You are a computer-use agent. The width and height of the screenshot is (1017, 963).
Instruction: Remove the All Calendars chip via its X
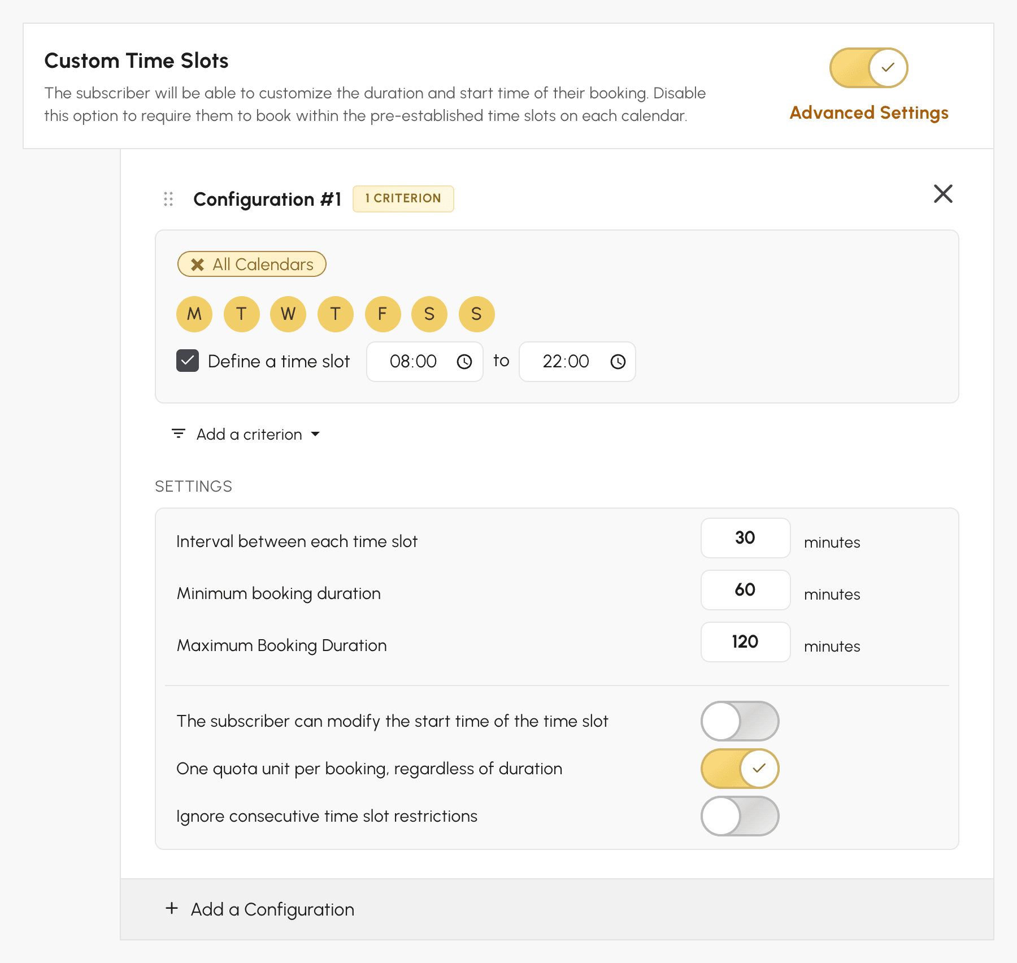pyautogui.click(x=197, y=264)
